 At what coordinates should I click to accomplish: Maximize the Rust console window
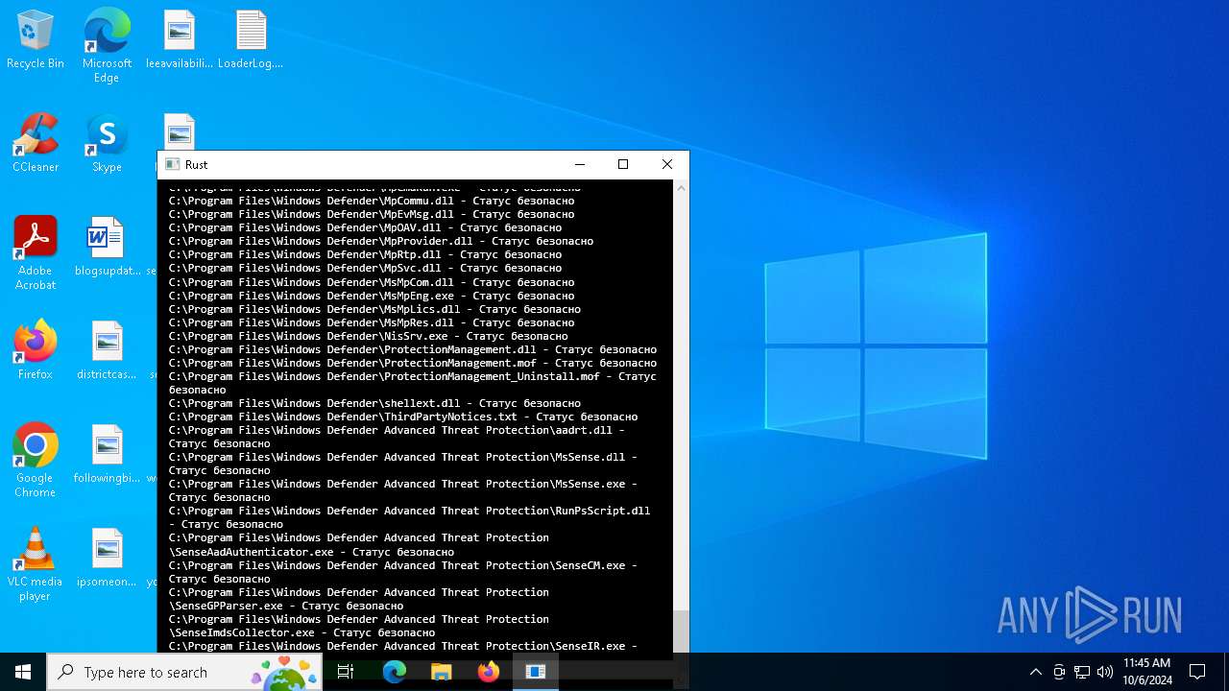[623, 164]
